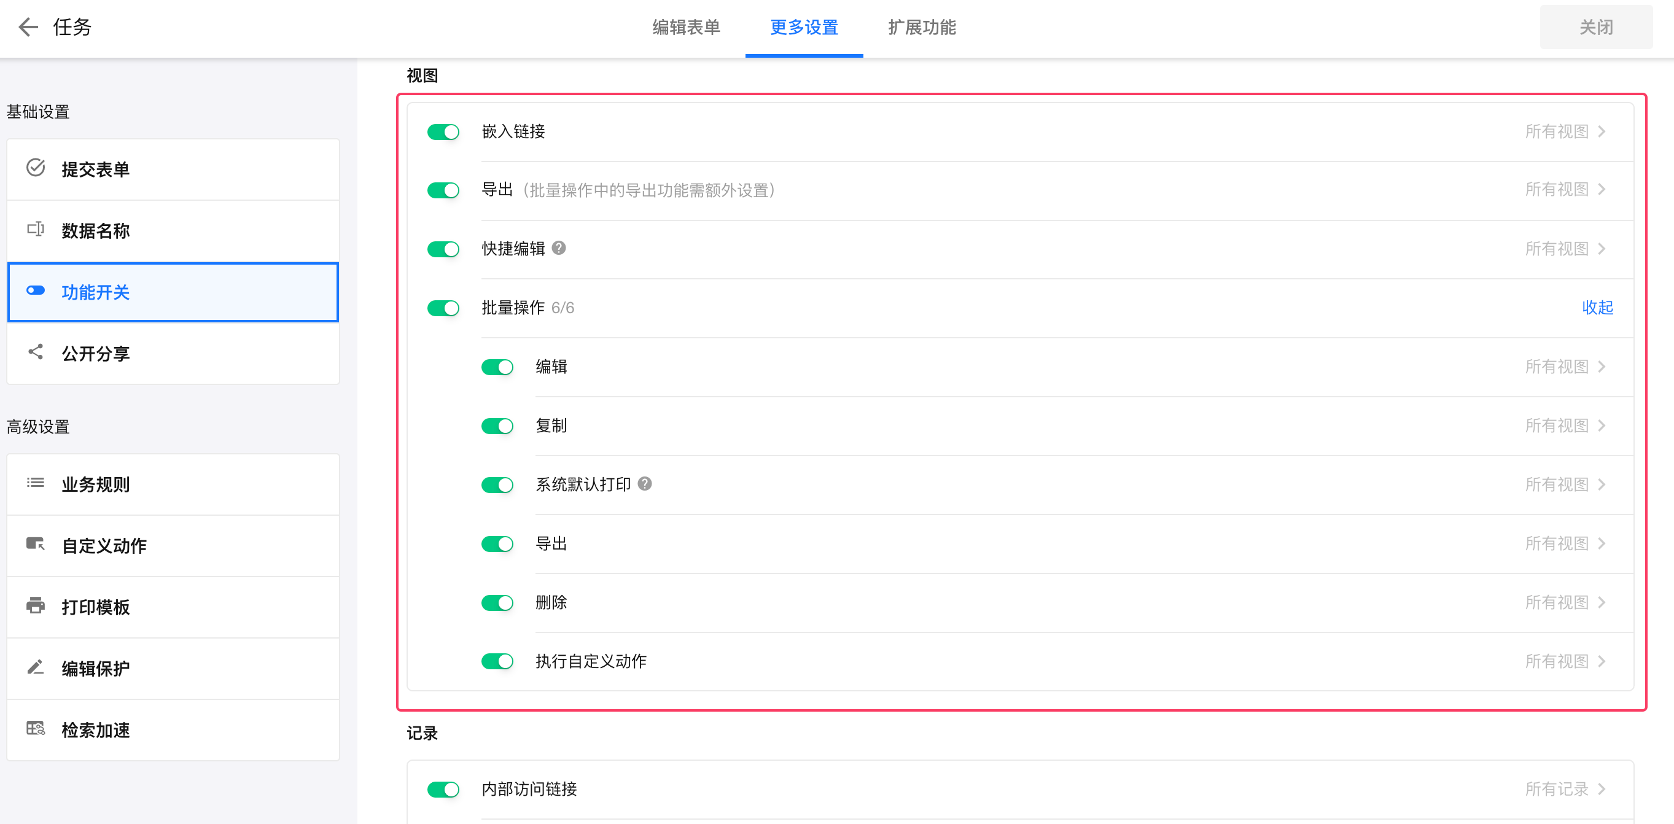The height and width of the screenshot is (824, 1674).
Task: Open 所有视图 selector for 嵌入链接
Action: (x=1565, y=132)
